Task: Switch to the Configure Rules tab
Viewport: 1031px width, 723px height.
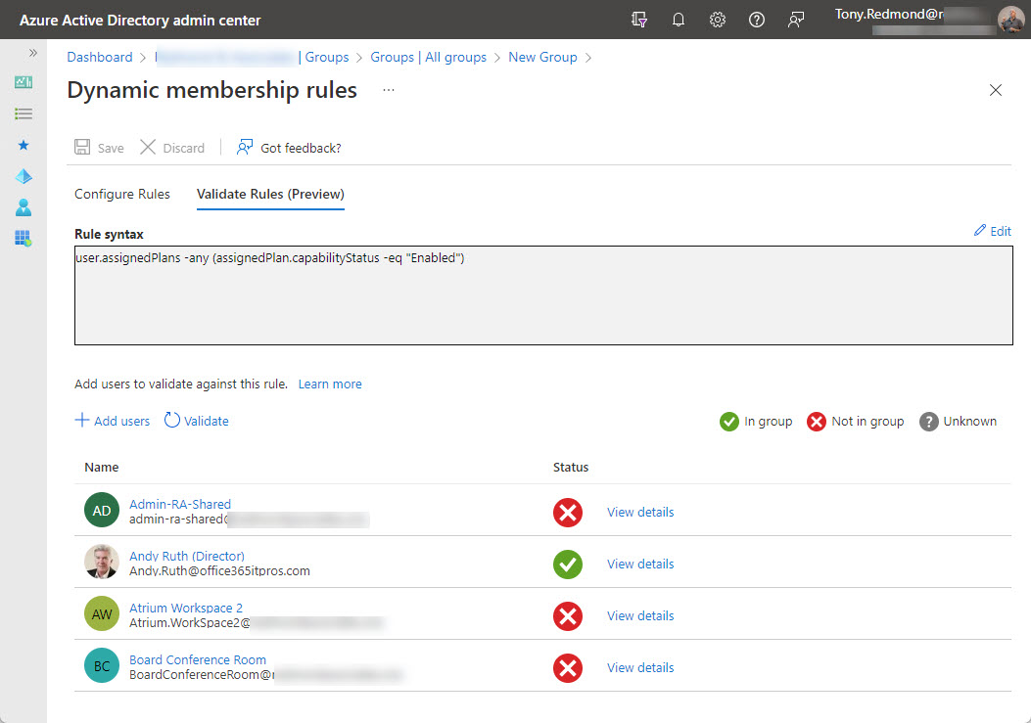Action: pos(121,194)
